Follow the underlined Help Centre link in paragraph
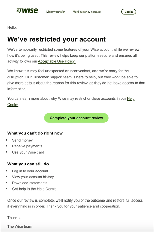This screenshot has width=154, height=232. pos(131,98)
